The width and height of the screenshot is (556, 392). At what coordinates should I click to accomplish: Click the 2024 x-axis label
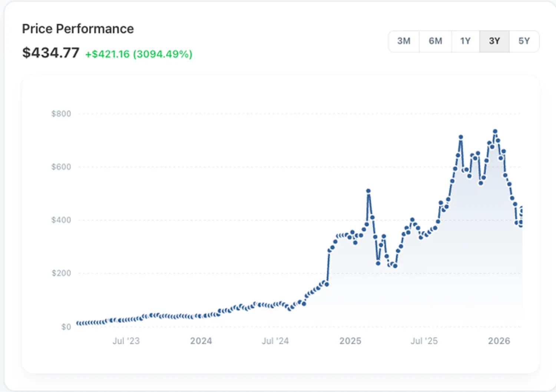pyautogui.click(x=201, y=341)
